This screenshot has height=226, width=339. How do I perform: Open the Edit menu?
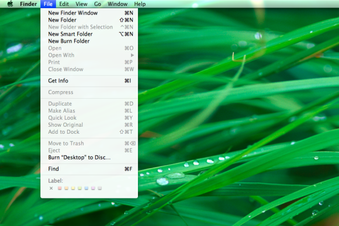point(64,4)
